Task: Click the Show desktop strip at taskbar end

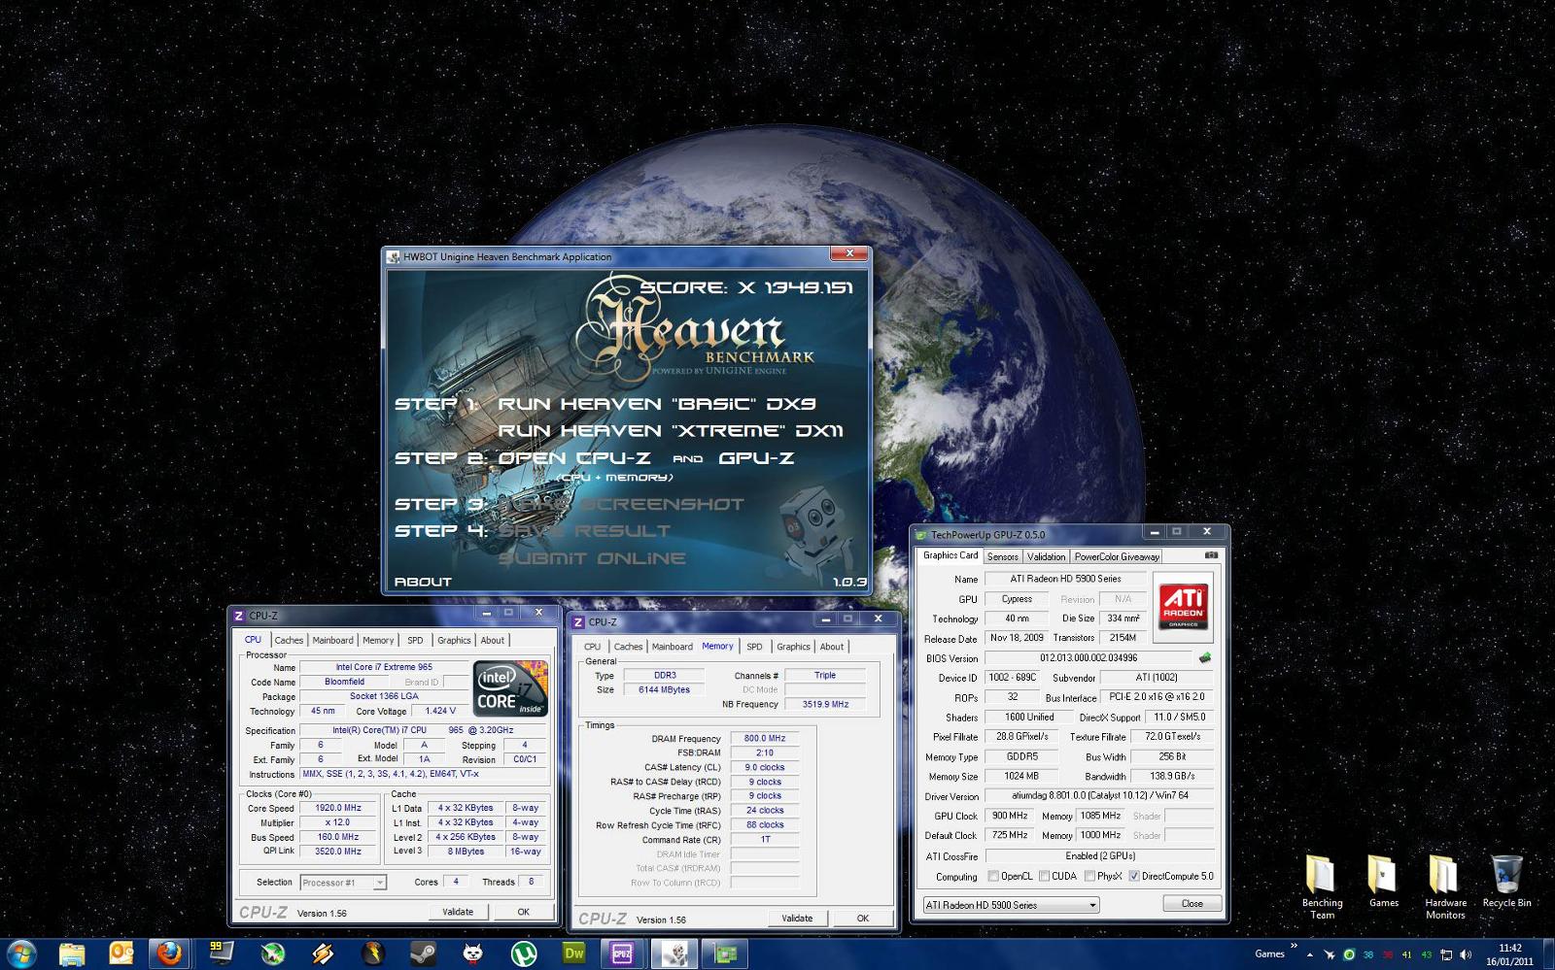Action: (x=1547, y=954)
